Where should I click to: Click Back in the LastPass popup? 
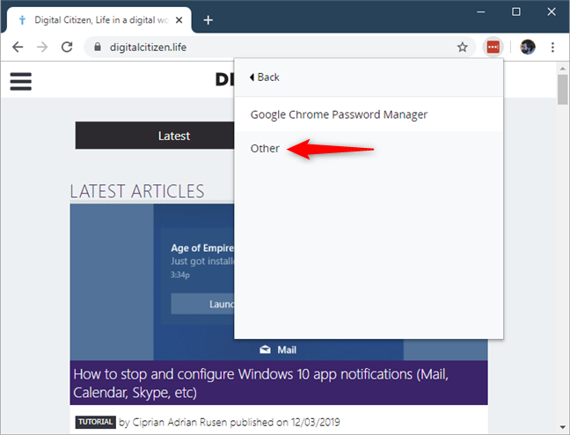click(x=265, y=77)
